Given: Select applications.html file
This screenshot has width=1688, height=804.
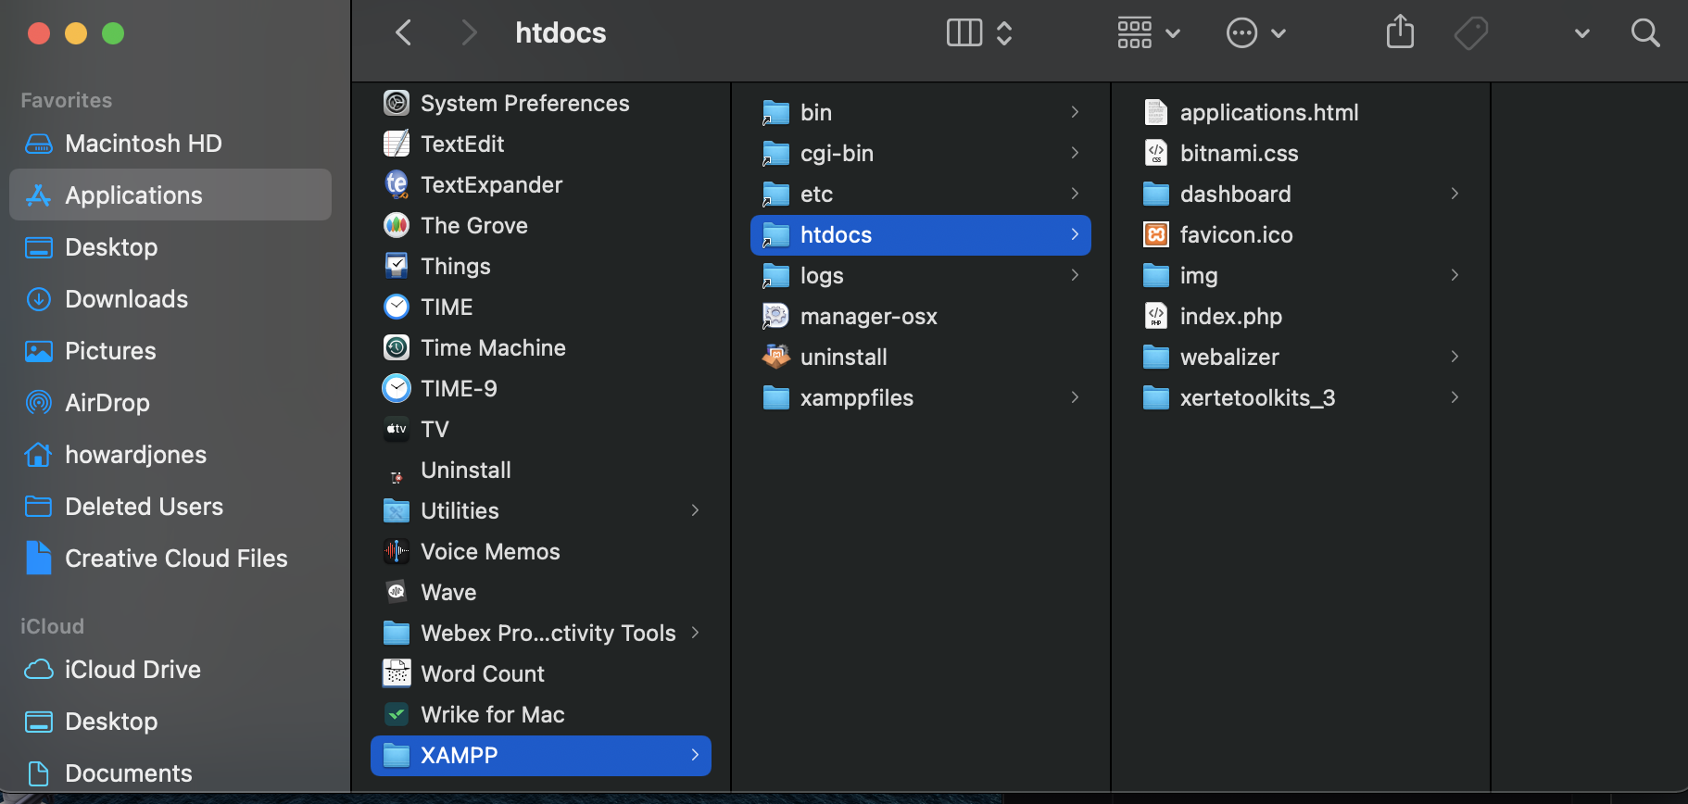Looking at the screenshot, I should 1301,112.
